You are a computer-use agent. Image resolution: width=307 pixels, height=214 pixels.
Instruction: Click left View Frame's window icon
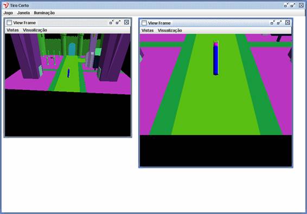pyautogui.click(x=9, y=23)
